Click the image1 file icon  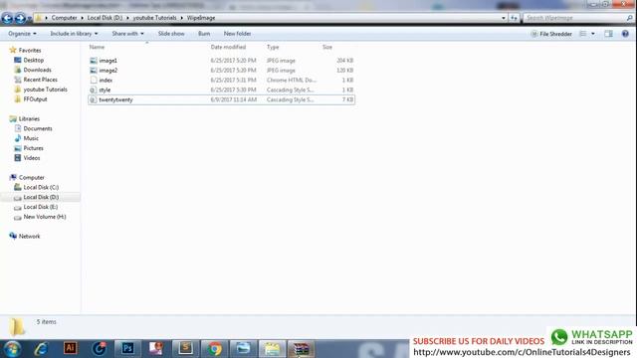94,61
